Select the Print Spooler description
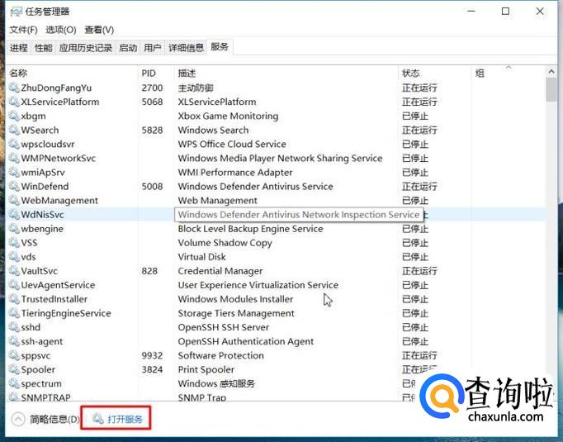 coord(206,369)
